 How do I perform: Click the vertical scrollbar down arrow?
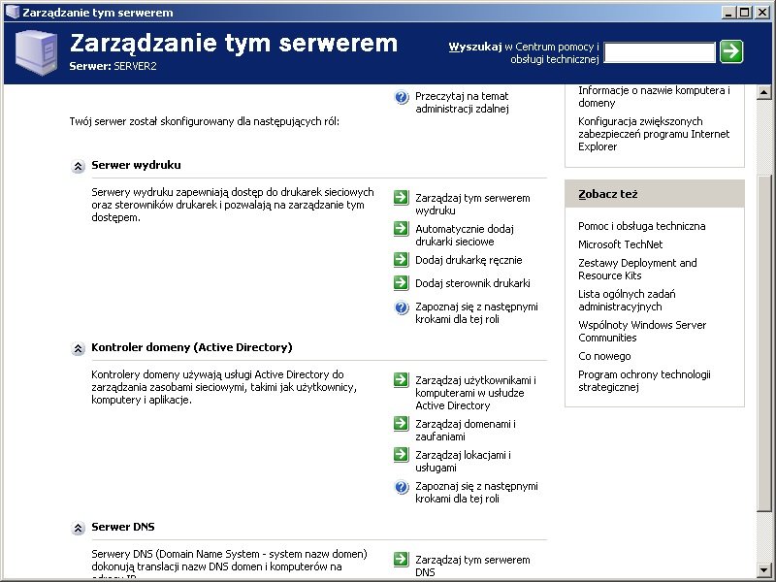pyautogui.click(x=766, y=573)
